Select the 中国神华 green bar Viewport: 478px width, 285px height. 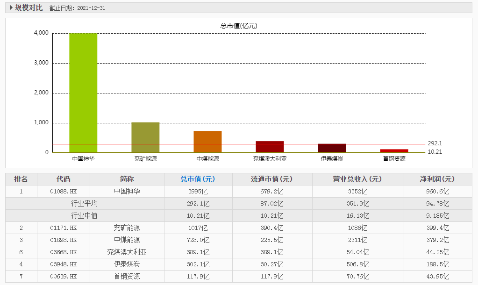click(83, 93)
